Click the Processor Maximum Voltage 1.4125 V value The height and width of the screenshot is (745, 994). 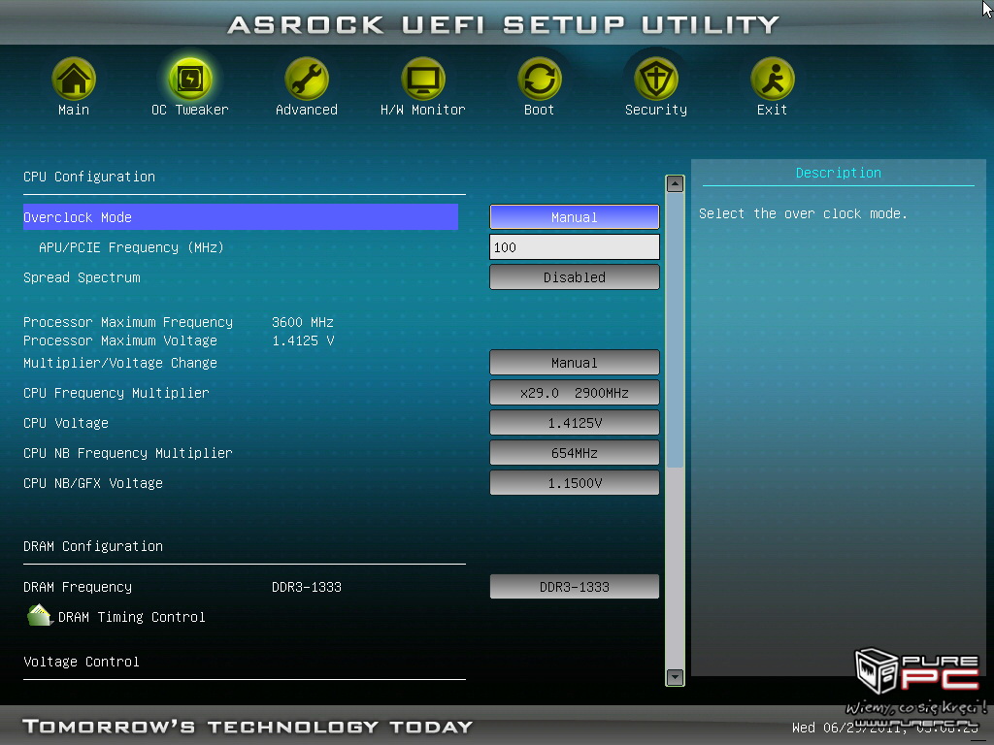tap(303, 340)
